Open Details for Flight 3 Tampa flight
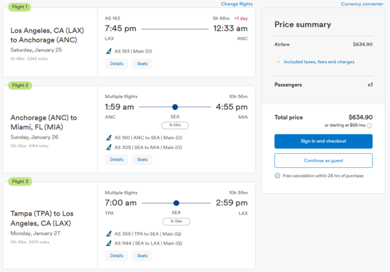390x272 pixels. pos(116,256)
